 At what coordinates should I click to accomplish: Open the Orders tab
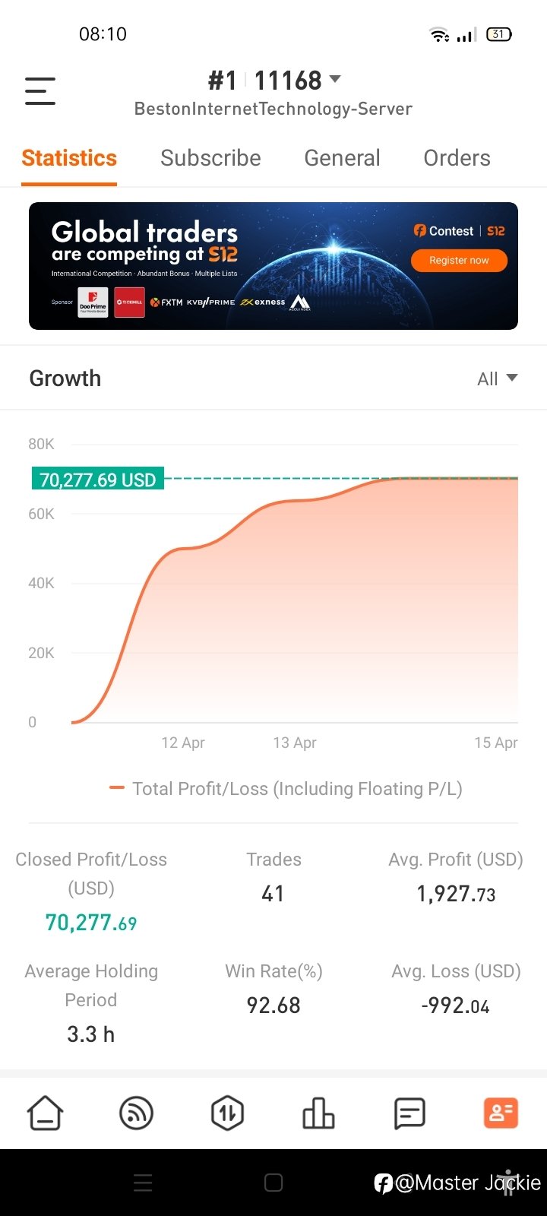click(457, 158)
